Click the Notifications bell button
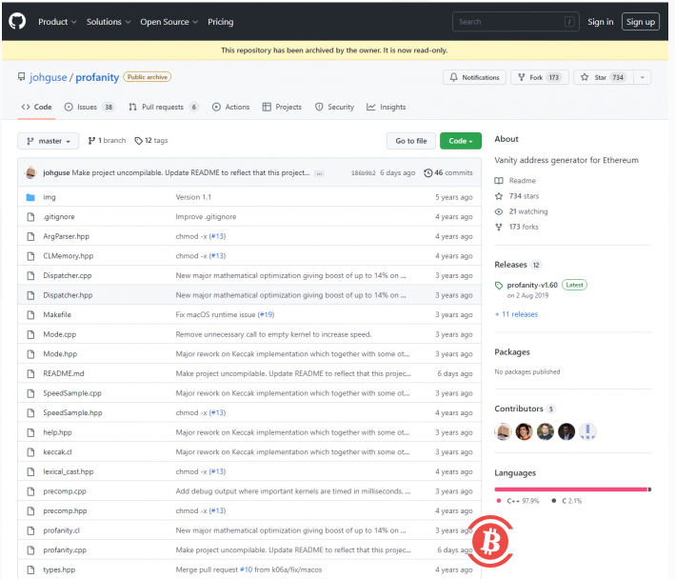Screen dimensions: 675x579 point(474,77)
